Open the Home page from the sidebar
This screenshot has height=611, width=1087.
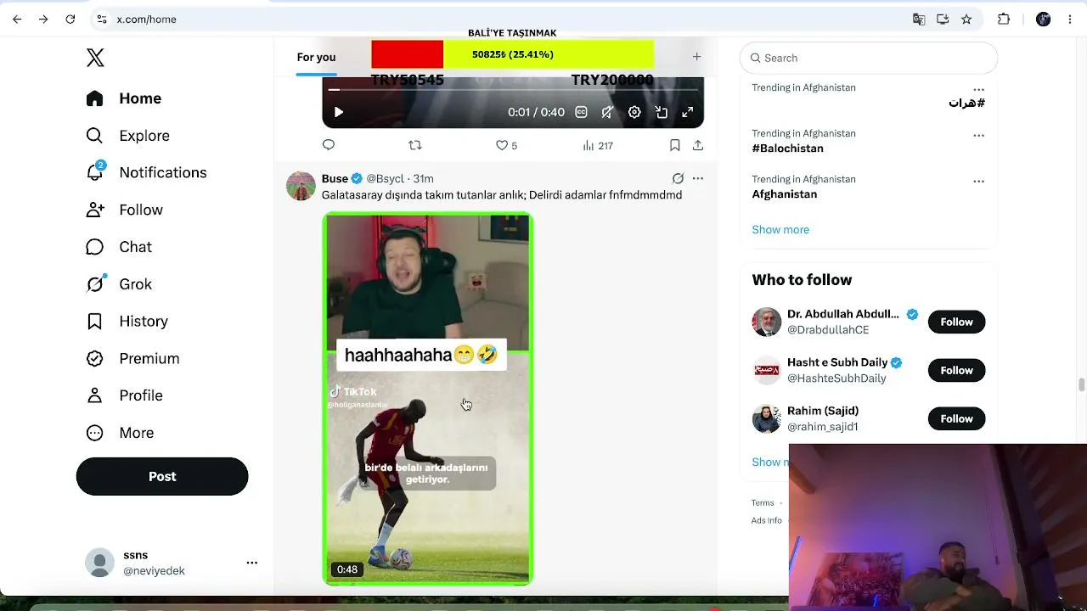124,98
